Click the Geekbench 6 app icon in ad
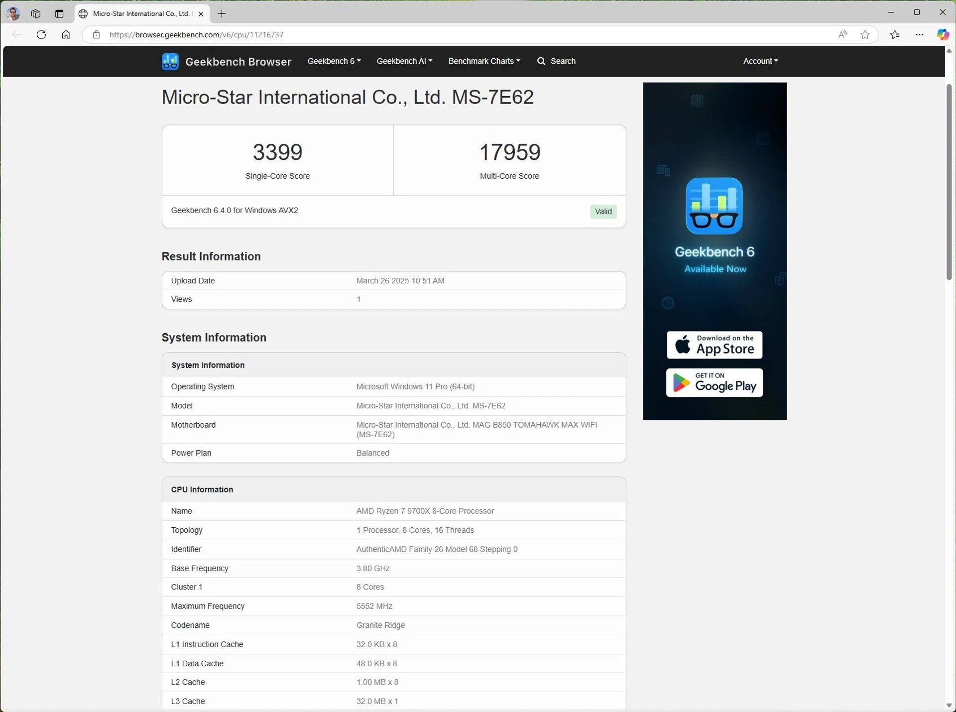The width and height of the screenshot is (956, 712). 714,206
